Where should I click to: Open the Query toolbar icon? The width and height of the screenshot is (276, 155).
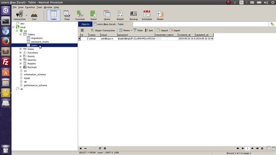point(107,15)
